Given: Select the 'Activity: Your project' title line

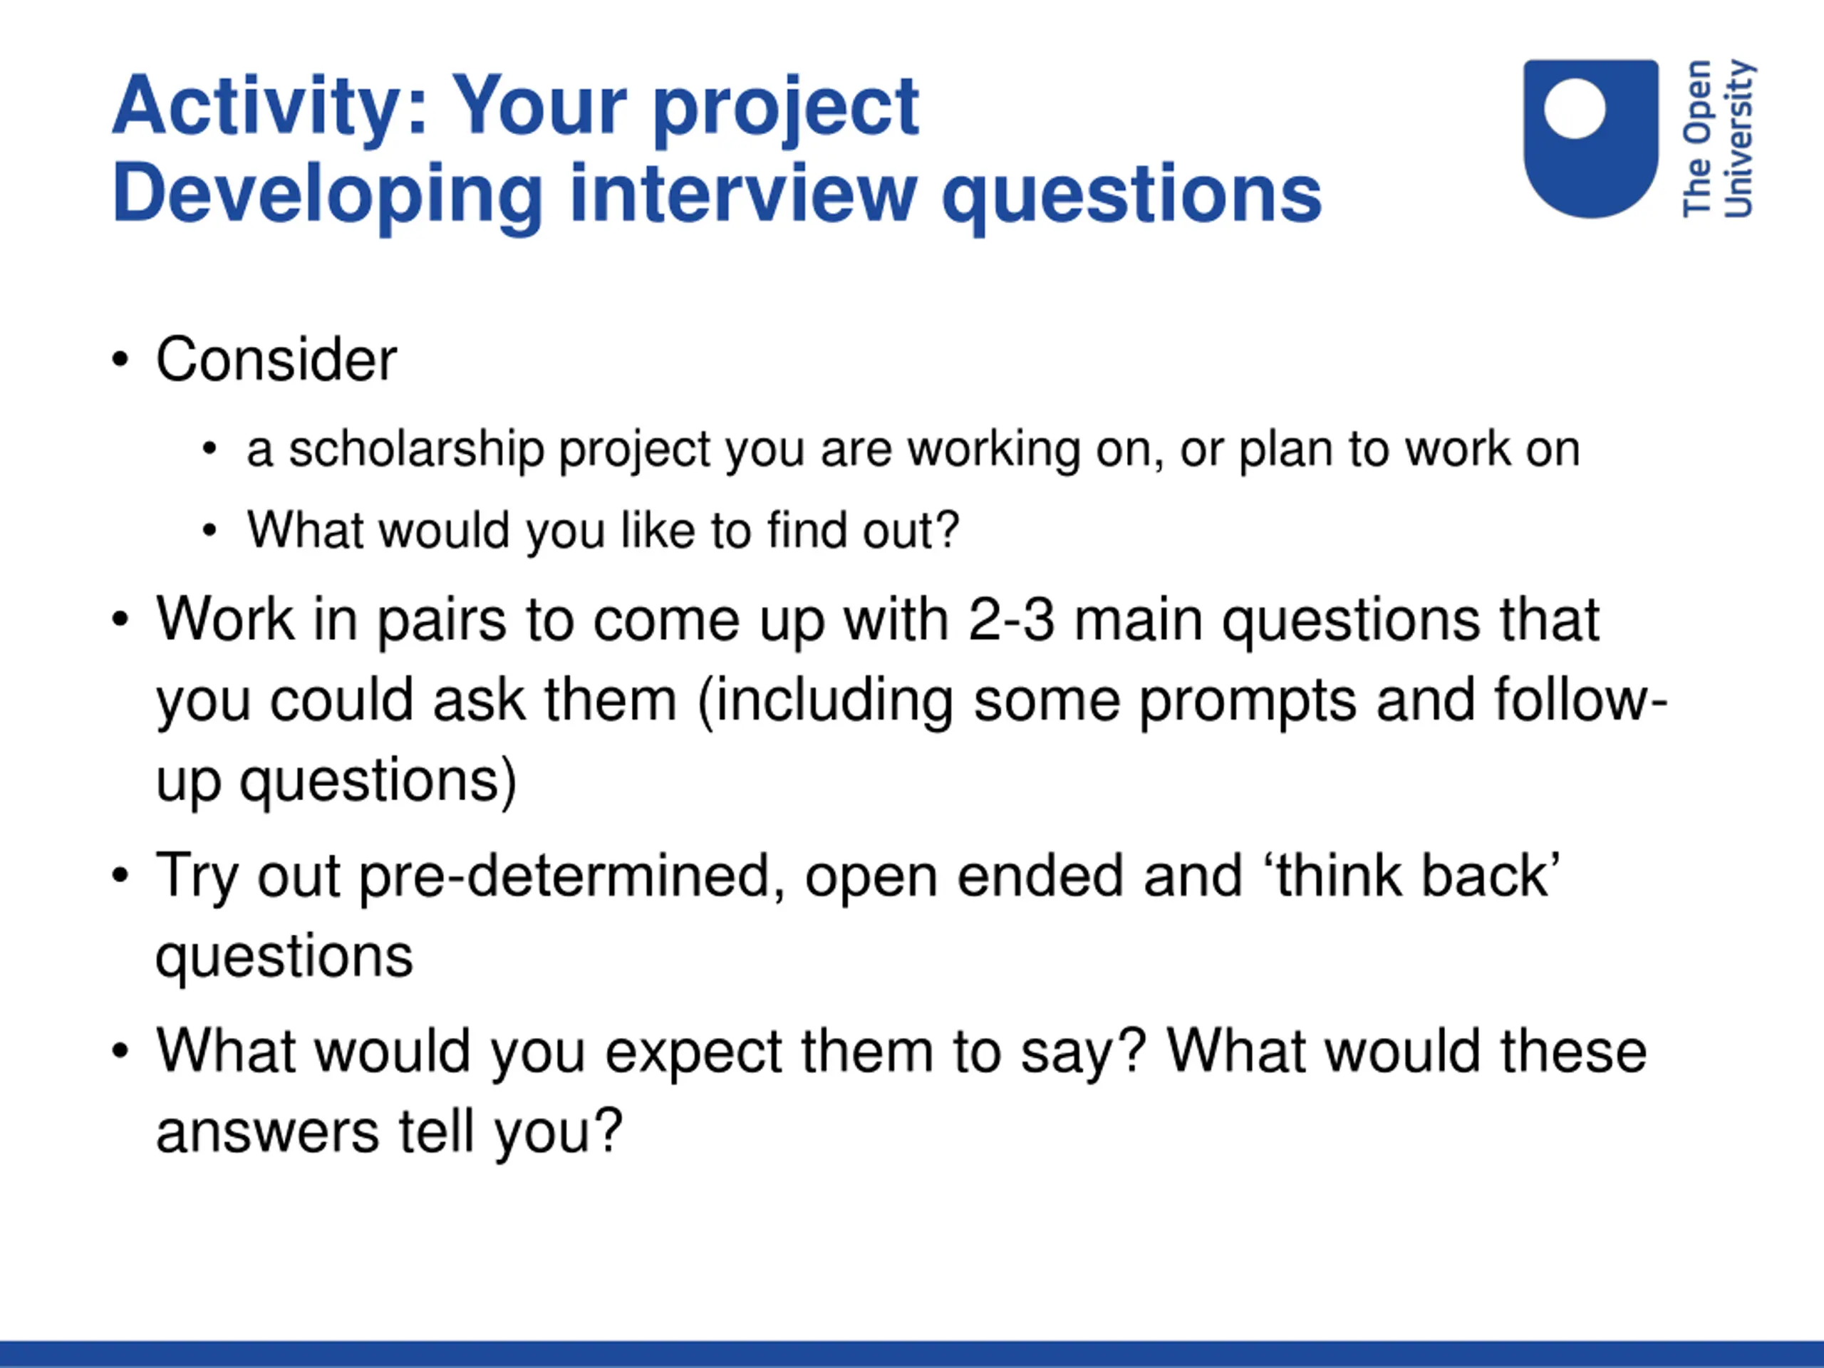Looking at the screenshot, I should (x=515, y=105).
